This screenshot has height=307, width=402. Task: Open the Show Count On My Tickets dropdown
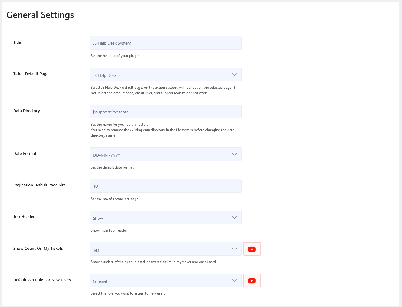pyautogui.click(x=165, y=249)
